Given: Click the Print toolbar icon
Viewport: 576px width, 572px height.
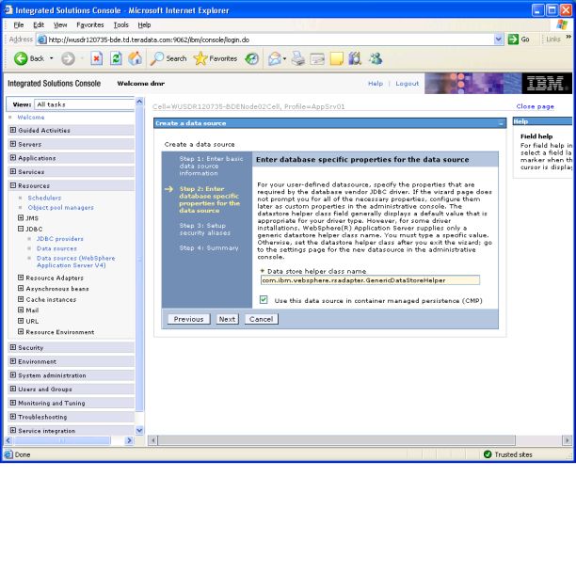Looking at the screenshot, I should (x=298, y=58).
